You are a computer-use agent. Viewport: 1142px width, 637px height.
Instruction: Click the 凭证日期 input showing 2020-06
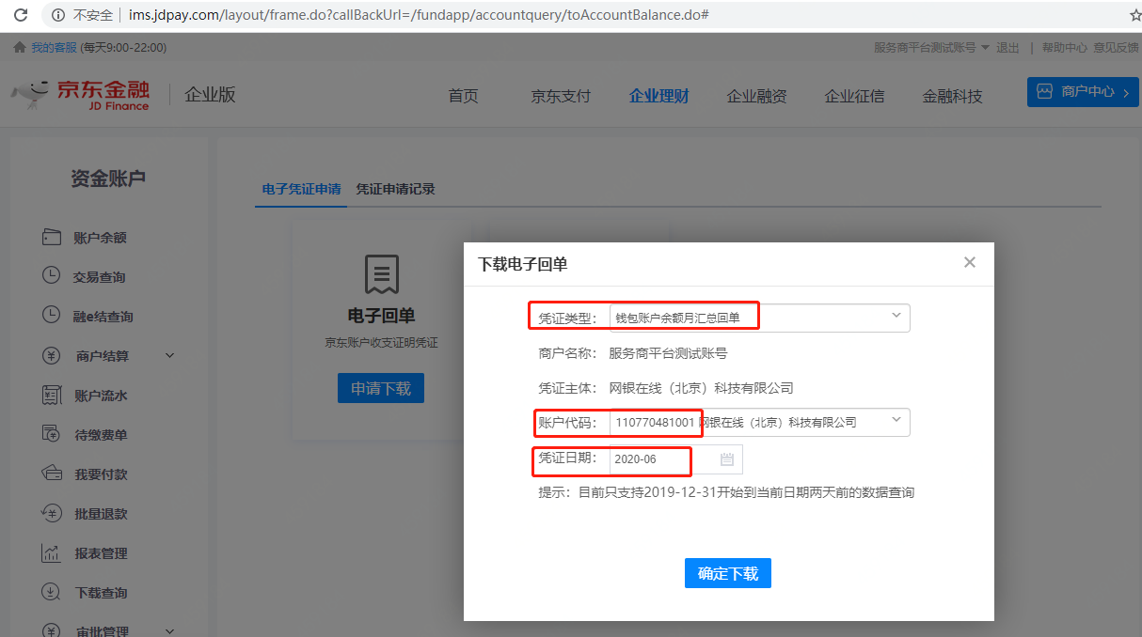[675, 459]
